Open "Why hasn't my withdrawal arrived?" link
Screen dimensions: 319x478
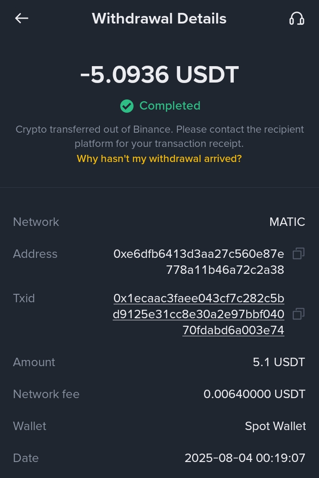click(159, 159)
